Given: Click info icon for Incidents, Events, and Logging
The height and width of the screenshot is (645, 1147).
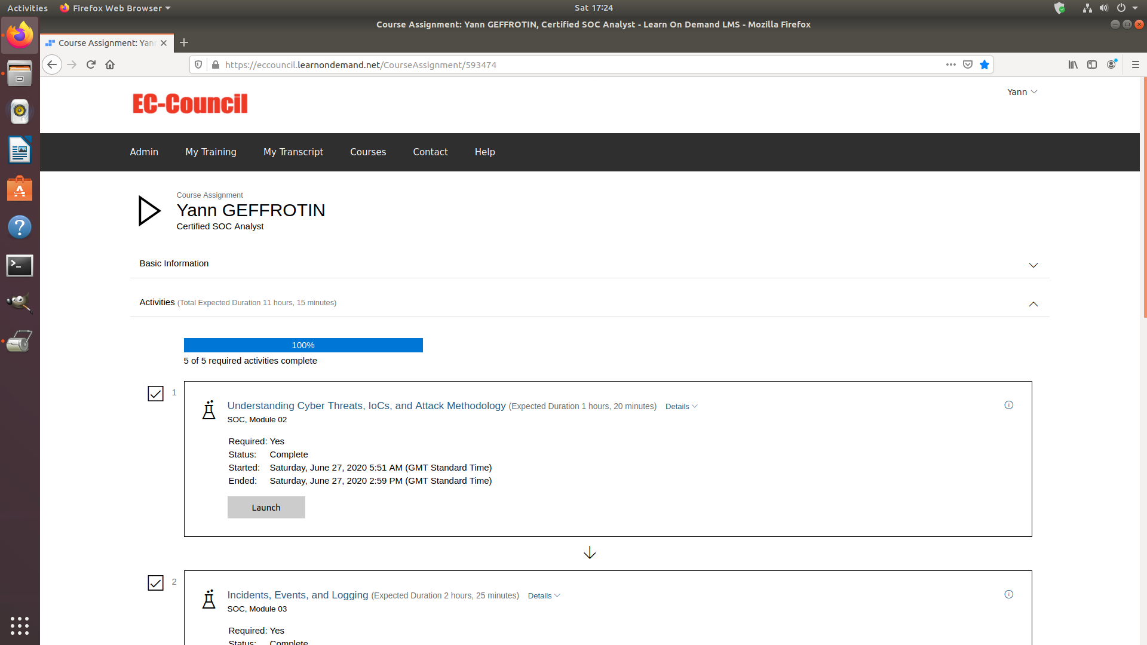Looking at the screenshot, I should point(1009,594).
